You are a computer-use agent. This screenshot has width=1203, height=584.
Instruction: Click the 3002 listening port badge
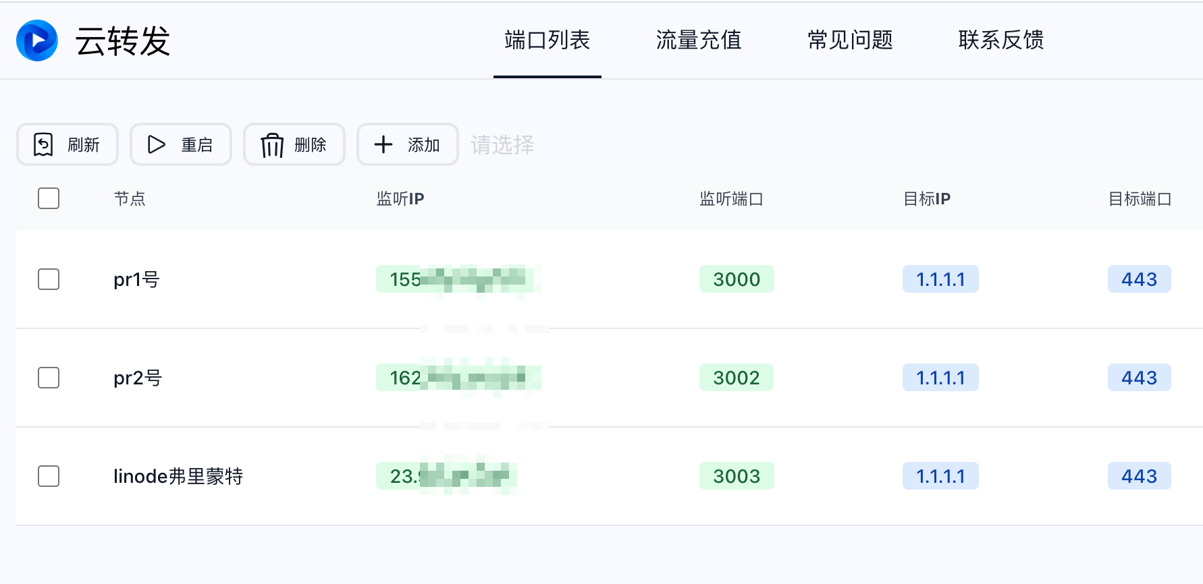coord(737,378)
